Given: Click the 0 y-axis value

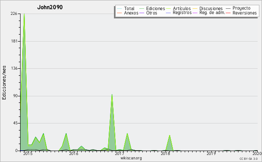Looking at the screenshot, I should pyautogui.click(x=17, y=151).
